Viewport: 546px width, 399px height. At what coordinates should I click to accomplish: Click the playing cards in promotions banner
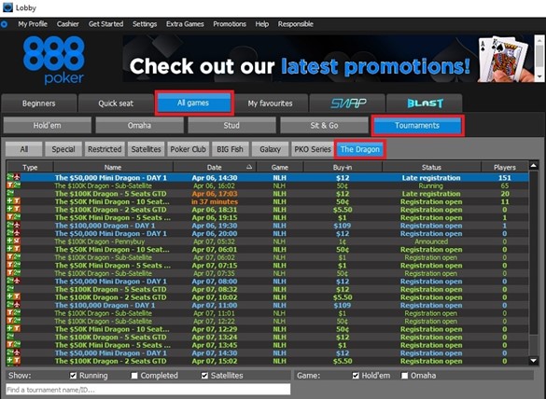pos(506,59)
